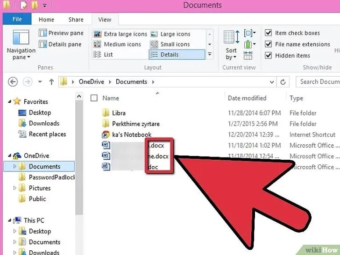
Task: Toggle the Preview pane
Action: 61,33
